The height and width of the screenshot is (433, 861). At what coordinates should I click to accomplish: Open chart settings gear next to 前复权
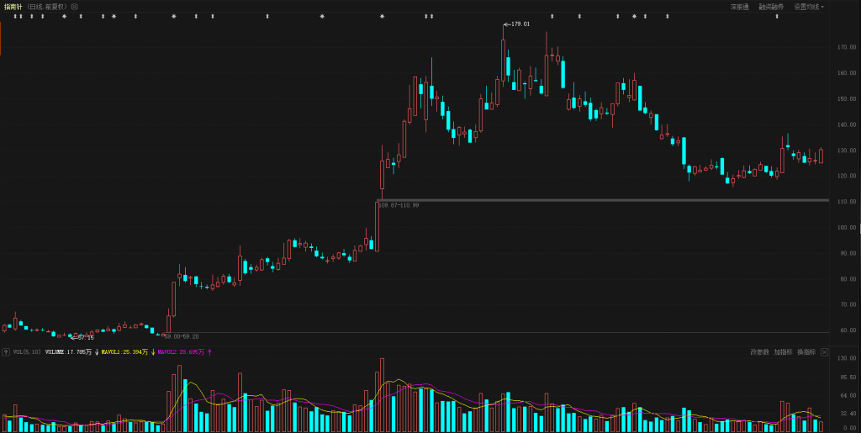point(74,7)
